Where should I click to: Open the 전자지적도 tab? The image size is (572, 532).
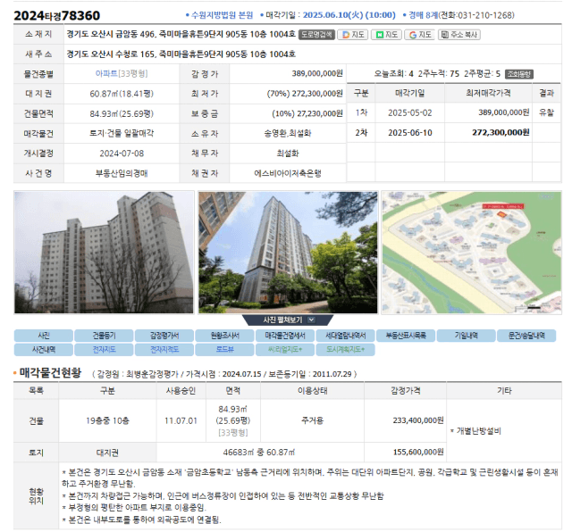pos(164,349)
